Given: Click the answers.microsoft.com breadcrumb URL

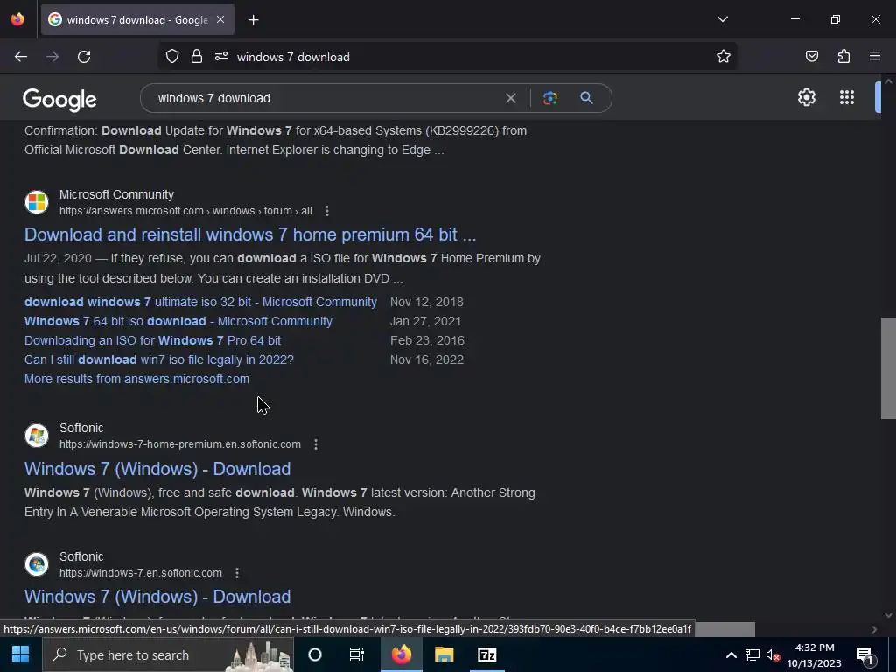Looking at the screenshot, I should point(185,211).
